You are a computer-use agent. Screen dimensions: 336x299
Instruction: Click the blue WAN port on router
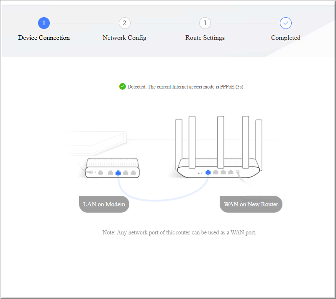(x=208, y=172)
